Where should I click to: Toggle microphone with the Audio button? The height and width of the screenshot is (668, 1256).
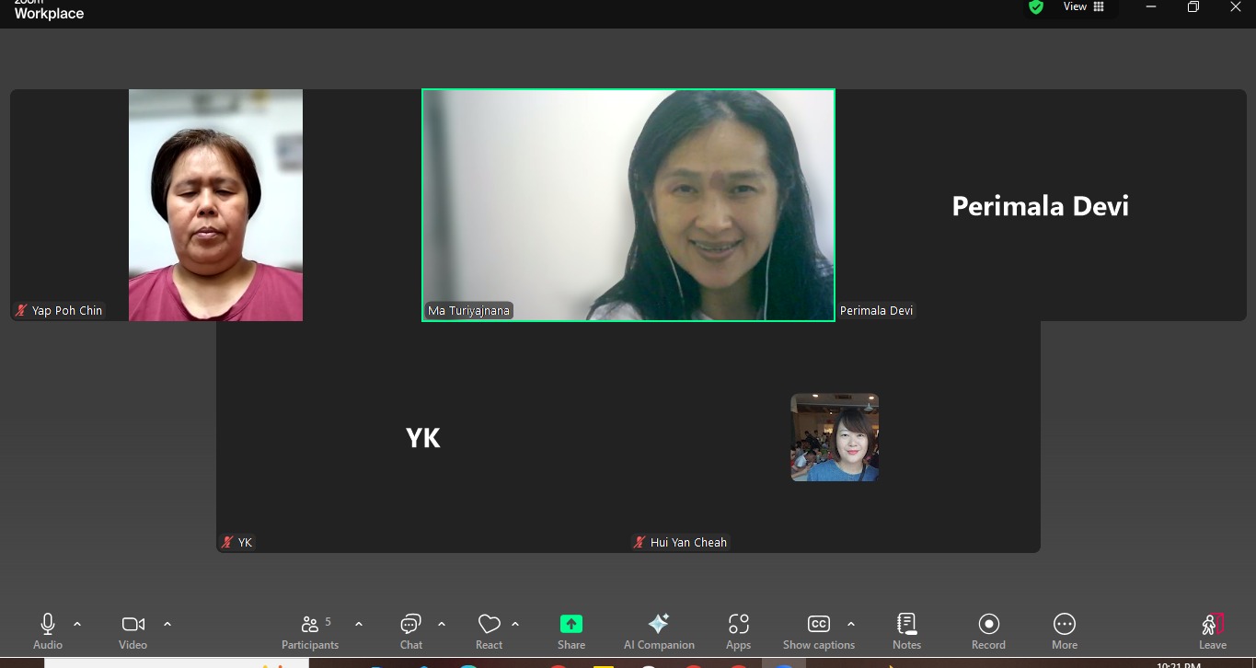pos(48,625)
